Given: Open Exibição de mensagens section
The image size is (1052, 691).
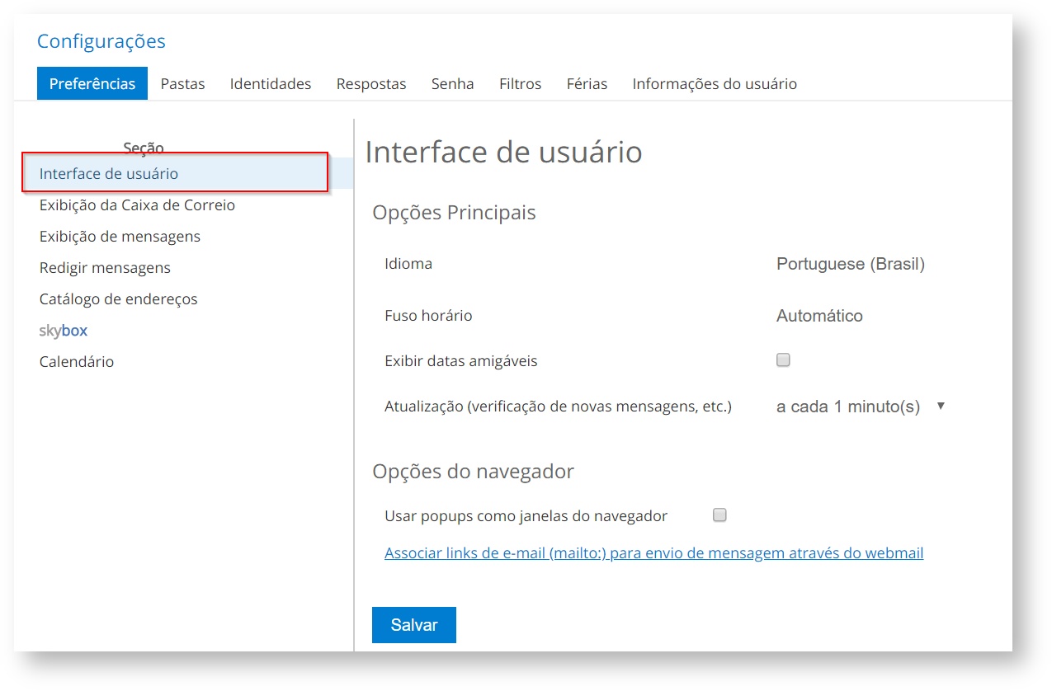Looking at the screenshot, I should (120, 237).
